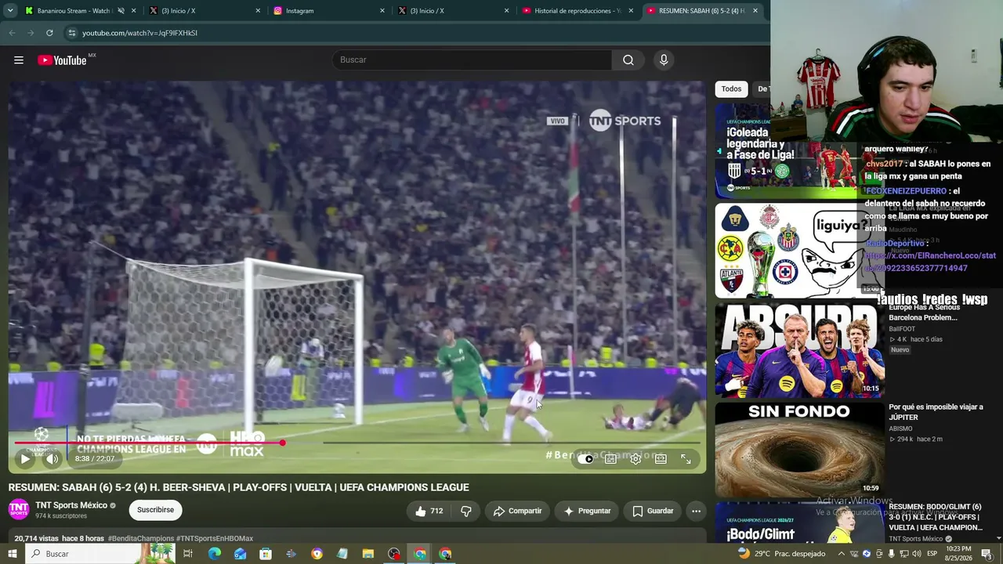The width and height of the screenshot is (1003, 564).
Task: Click the #TNTSportsEnHBOMax hashtag link
Action: [x=215, y=539]
